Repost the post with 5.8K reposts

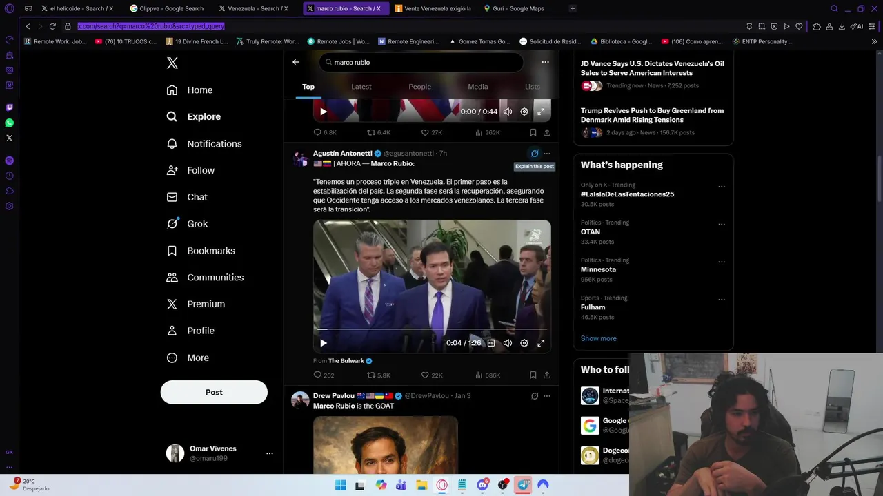coord(379,375)
